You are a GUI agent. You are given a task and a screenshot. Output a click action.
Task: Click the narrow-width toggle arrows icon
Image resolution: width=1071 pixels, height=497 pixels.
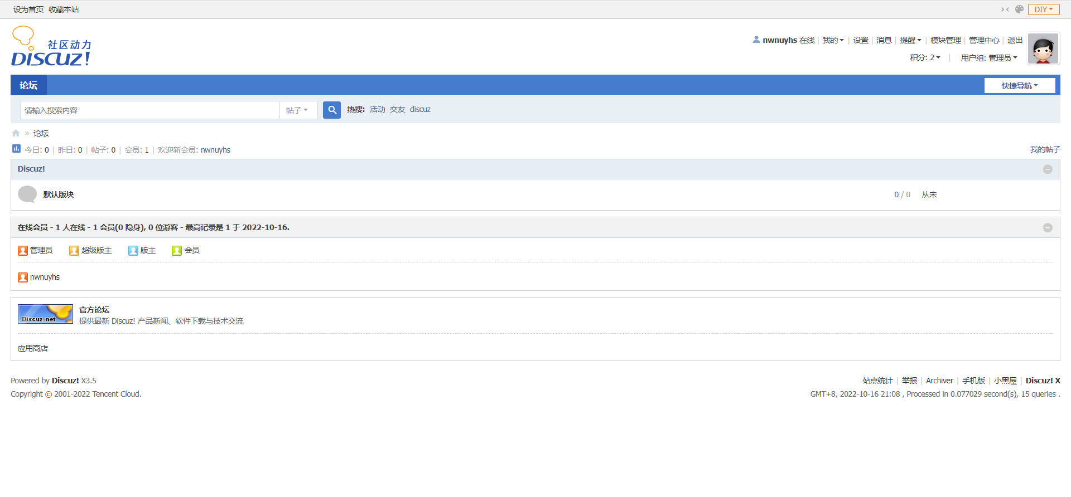coord(1005,9)
